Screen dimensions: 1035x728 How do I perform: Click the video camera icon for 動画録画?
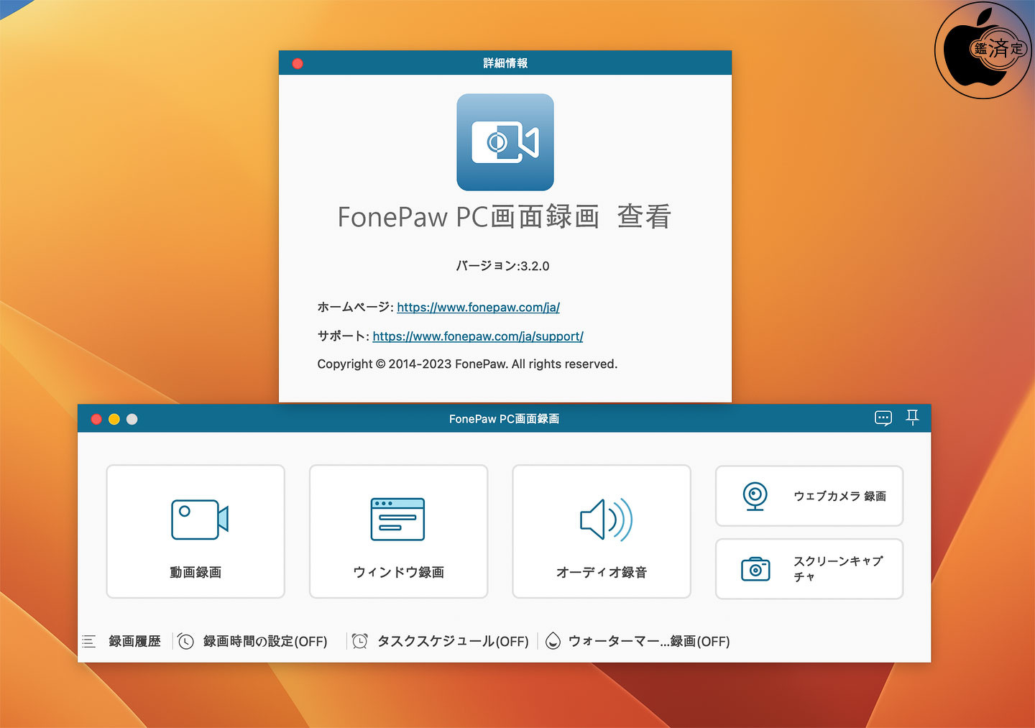click(200, 520)
